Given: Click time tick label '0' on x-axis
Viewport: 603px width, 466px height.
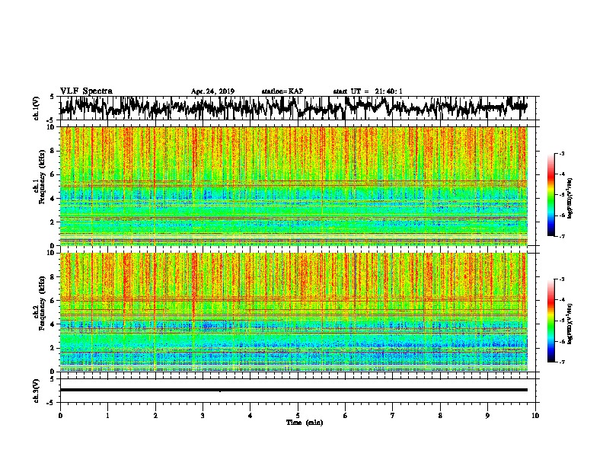Looking at the screenshot, I should (60, 416).
